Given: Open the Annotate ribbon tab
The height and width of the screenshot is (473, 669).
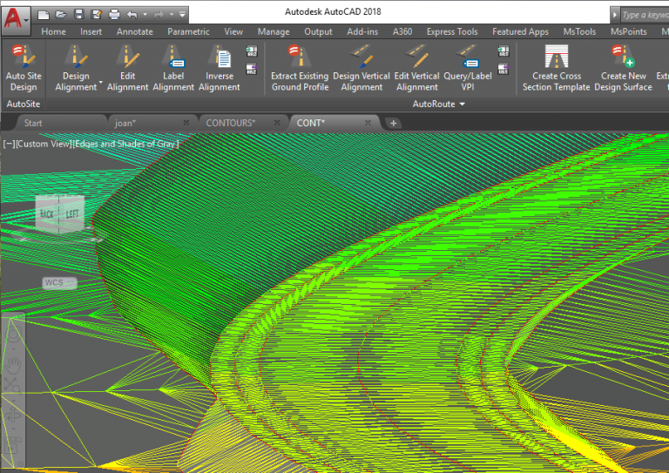Looking at the screenshot, I should pyautogui.click(x=134, y=31).
